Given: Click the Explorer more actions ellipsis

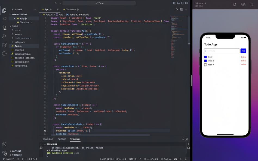Looking at the screenshot, I should click(x=35, y=9).
